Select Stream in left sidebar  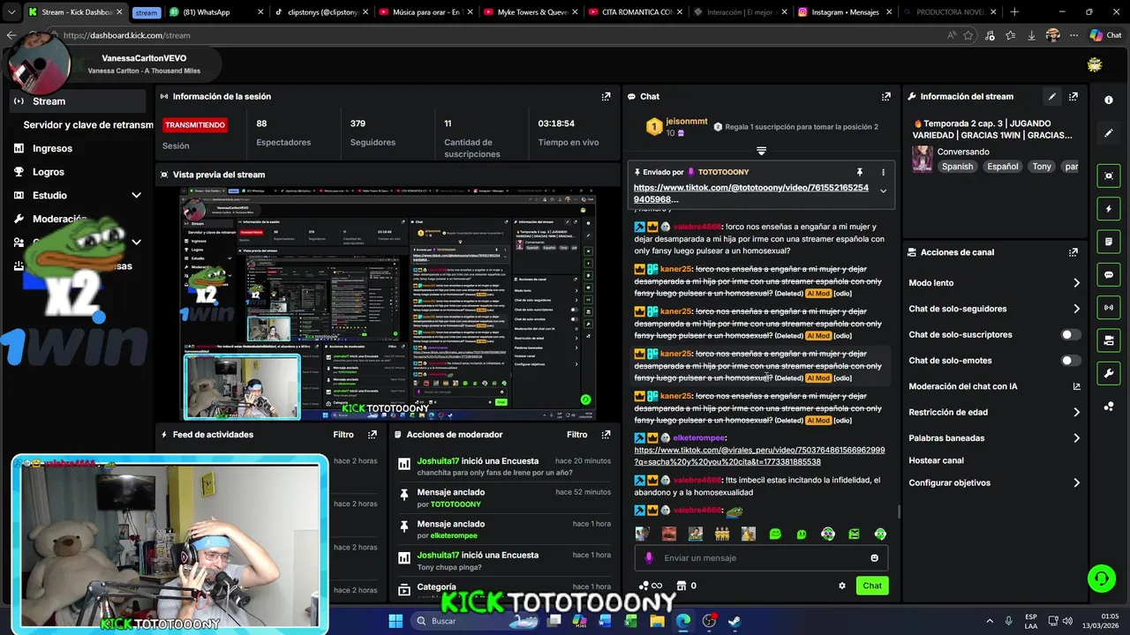[x=78, y=101]
